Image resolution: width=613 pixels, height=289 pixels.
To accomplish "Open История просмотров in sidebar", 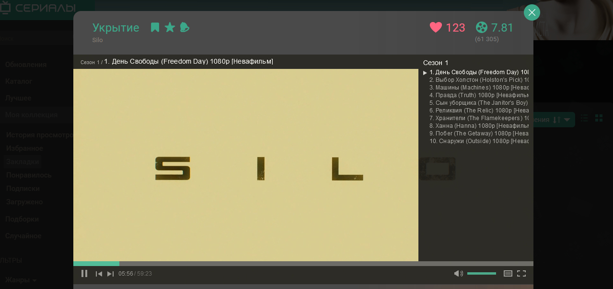I will tap(40, 135).
